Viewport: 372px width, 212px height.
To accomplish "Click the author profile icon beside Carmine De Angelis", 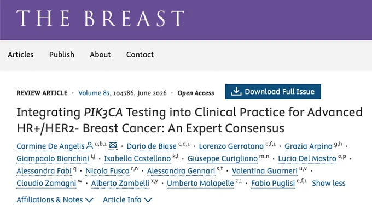I will click(90, 145).
